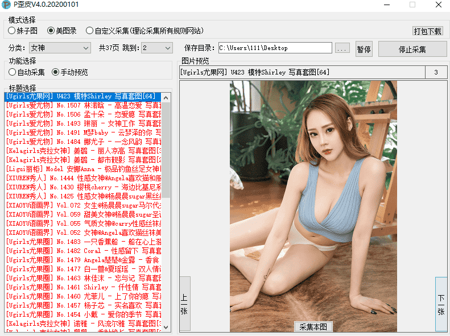
Task: Click the 采集本图 button on preview
Action: (313, 327)
